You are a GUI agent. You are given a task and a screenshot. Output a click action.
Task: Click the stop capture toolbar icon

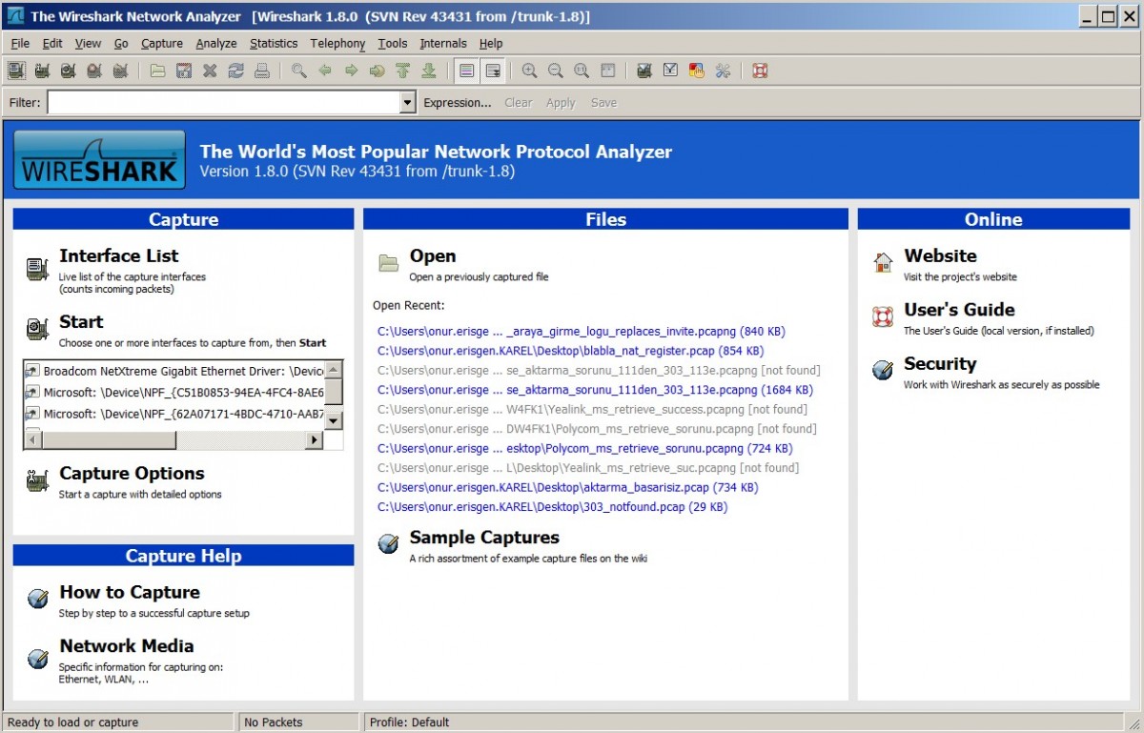(93, 71)
